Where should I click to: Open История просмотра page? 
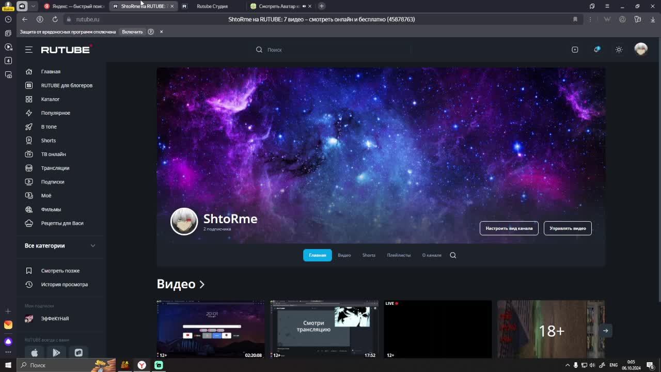[x=64, y=284]
